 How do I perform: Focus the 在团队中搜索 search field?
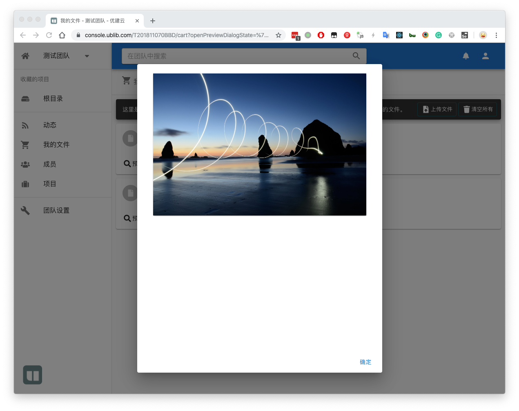237,56
